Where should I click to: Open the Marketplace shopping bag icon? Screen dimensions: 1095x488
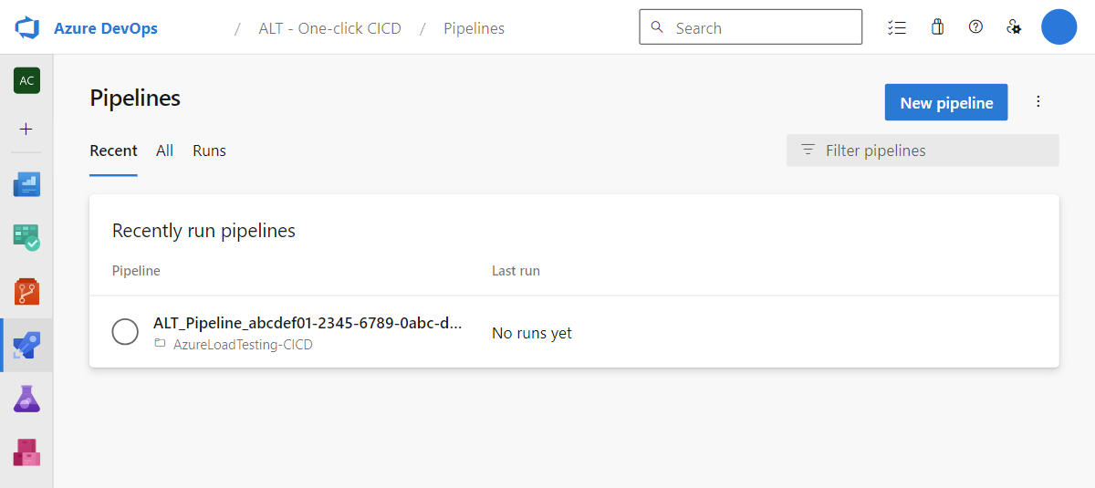tap(936, 27)
